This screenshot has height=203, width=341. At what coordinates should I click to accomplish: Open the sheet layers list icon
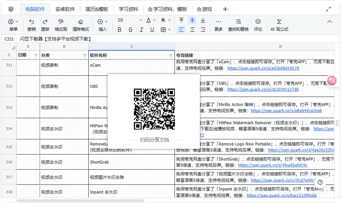[11, 9]
